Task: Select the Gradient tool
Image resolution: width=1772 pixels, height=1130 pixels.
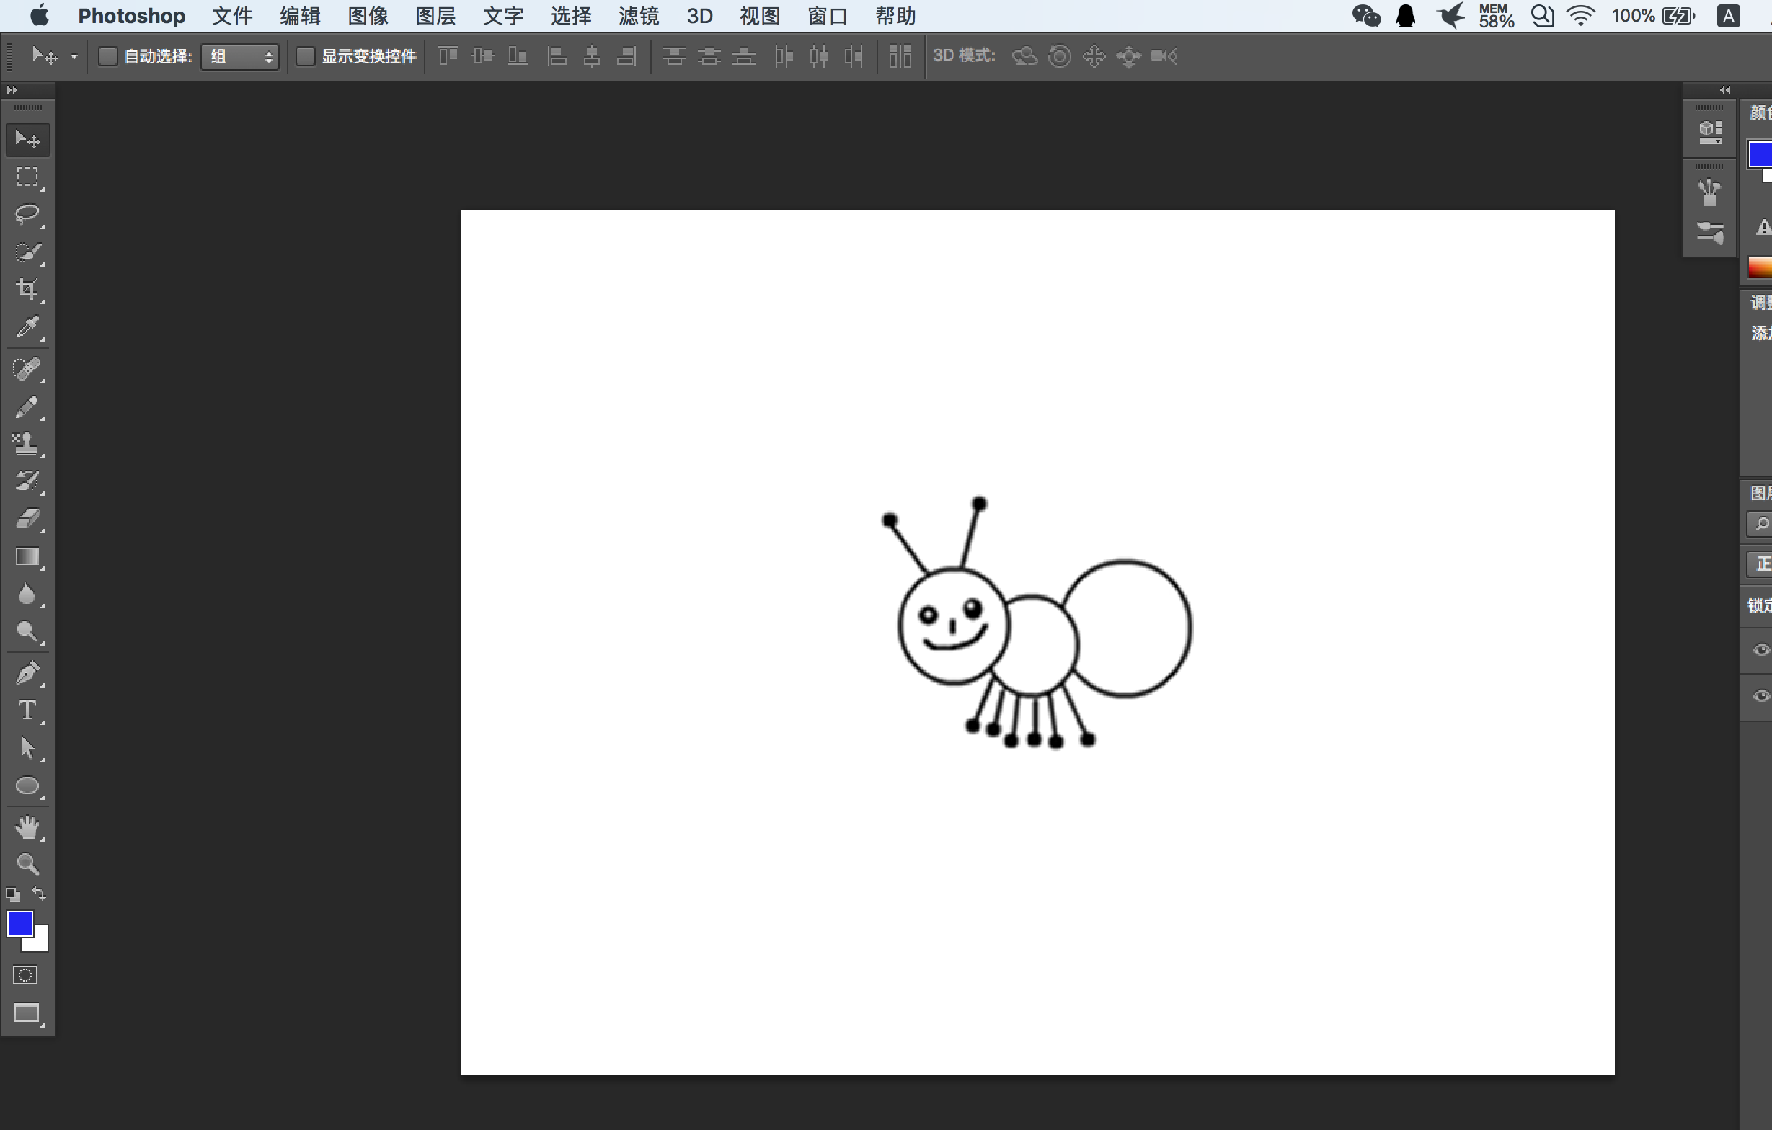Action: coord(28,557)
